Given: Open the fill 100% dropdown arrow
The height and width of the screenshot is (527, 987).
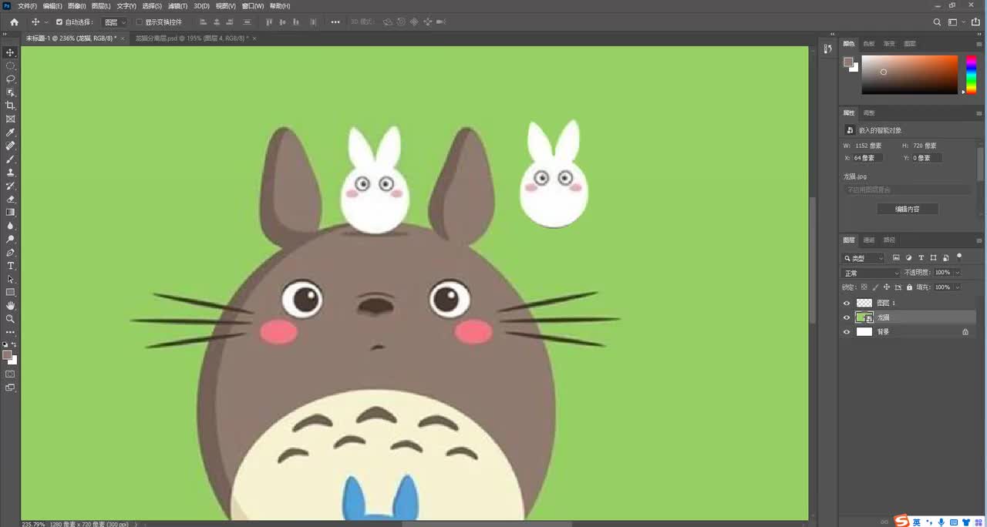Looking at the screenshot, I should [x=958, y=287].
